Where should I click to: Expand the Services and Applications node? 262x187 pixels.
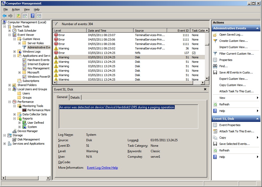coord(4,144)
